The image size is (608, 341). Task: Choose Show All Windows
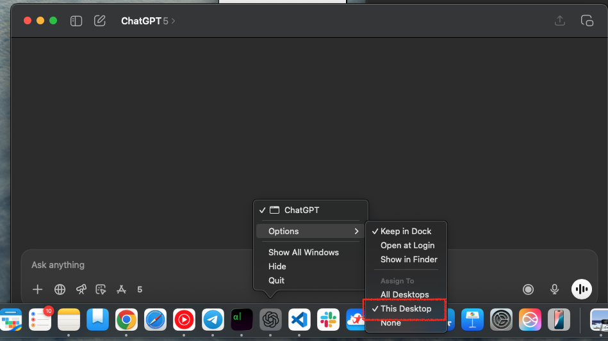[x=311, y=252]
